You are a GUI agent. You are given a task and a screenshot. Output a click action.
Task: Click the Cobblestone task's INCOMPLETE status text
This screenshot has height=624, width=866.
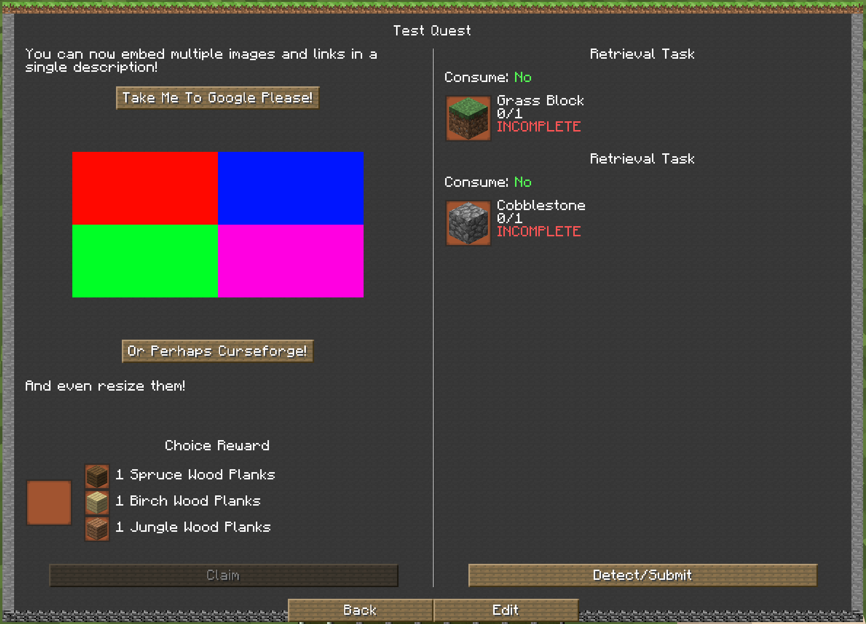point(538,231)
